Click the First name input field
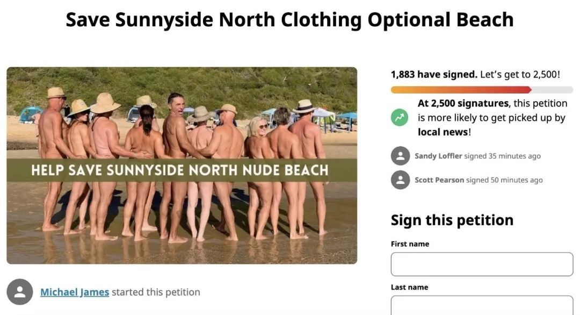This screenshot has width=580, height=315. click(482, 264)
